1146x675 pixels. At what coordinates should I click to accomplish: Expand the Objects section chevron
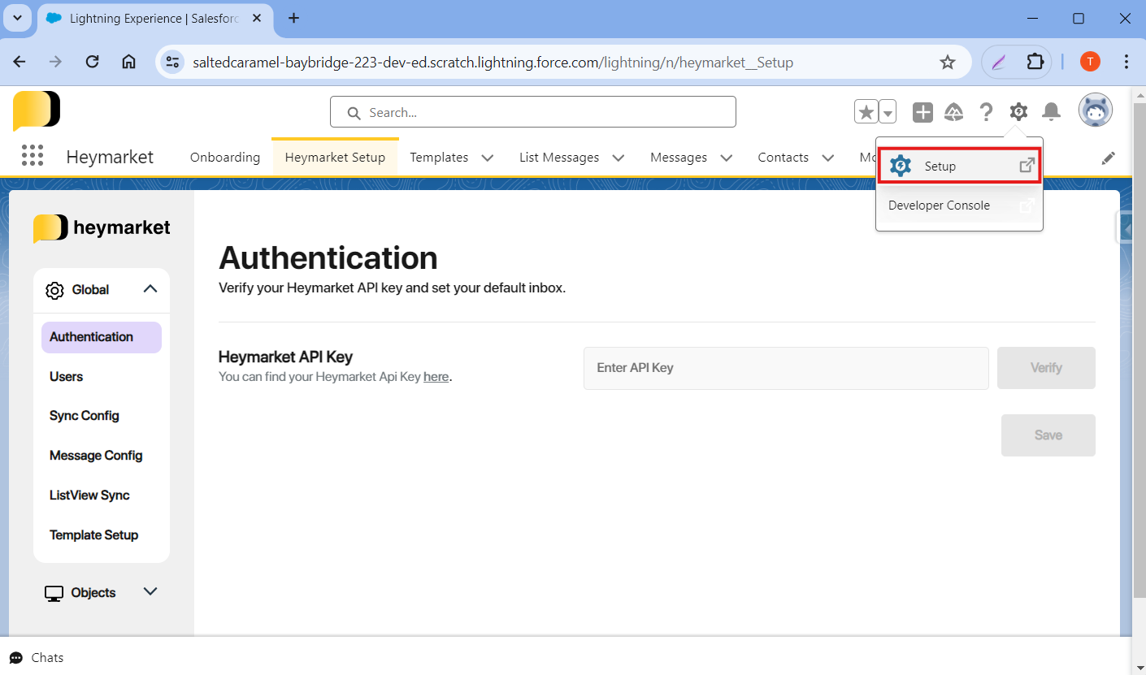[150, 592]
